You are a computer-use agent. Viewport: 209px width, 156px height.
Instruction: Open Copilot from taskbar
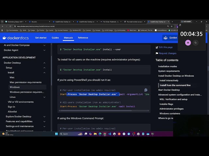(90, 134)
